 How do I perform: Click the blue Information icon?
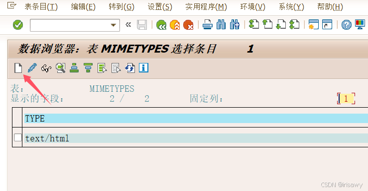(143, 68)
